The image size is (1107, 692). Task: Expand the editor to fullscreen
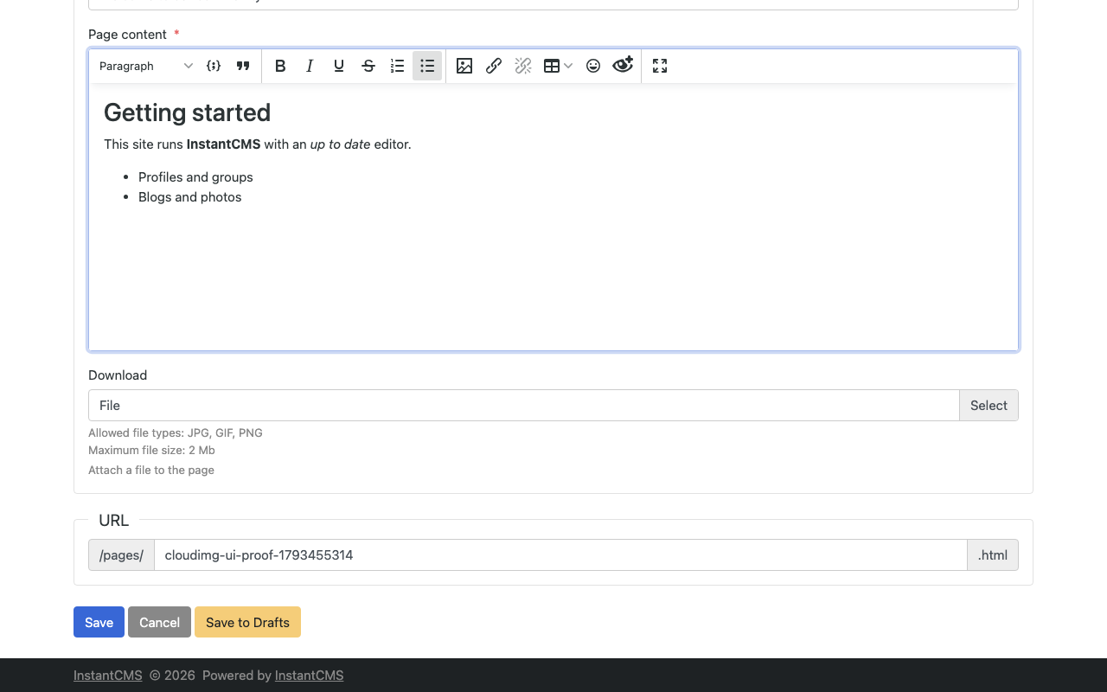[x=660, y=66]
